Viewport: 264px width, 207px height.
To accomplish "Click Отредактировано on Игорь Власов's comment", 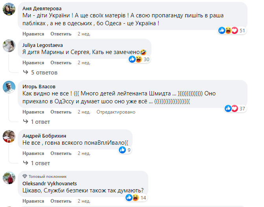I will 116,112.
